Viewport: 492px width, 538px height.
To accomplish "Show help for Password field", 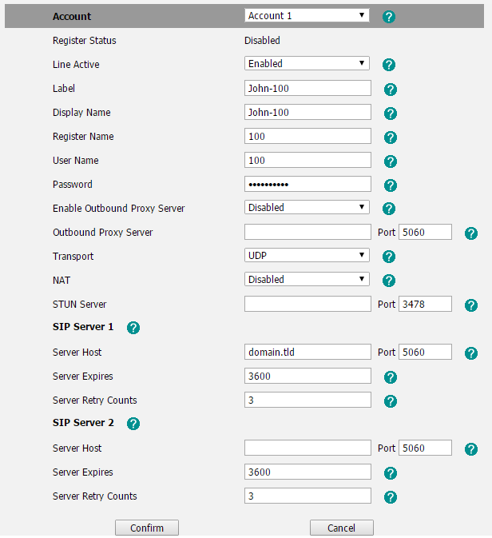I will (x=391, y=185).
